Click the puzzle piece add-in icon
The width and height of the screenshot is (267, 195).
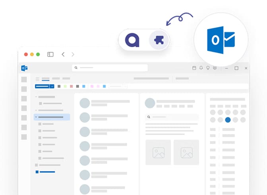(159, 40)
